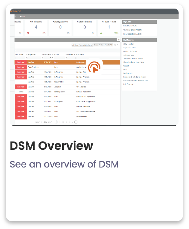The image size is (189, 229).
Task: Select the New version of application ticket
Action: [67, 102]
